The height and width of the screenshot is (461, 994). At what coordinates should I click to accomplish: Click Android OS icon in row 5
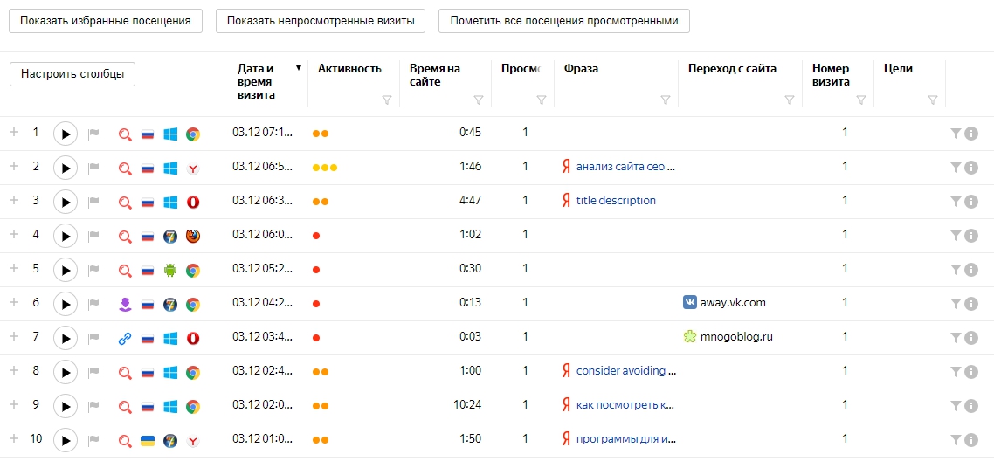tap(170, 271)
